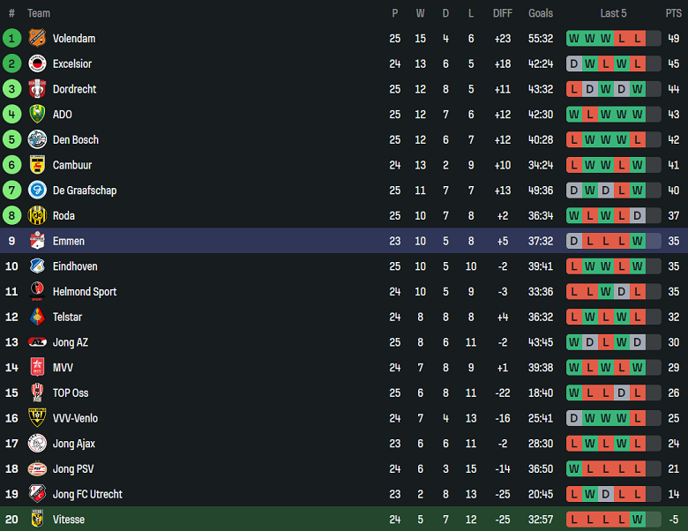This screenshot has width=688, height=531.
Task: Click the green position 1 badge
Action: pos(11,38)
